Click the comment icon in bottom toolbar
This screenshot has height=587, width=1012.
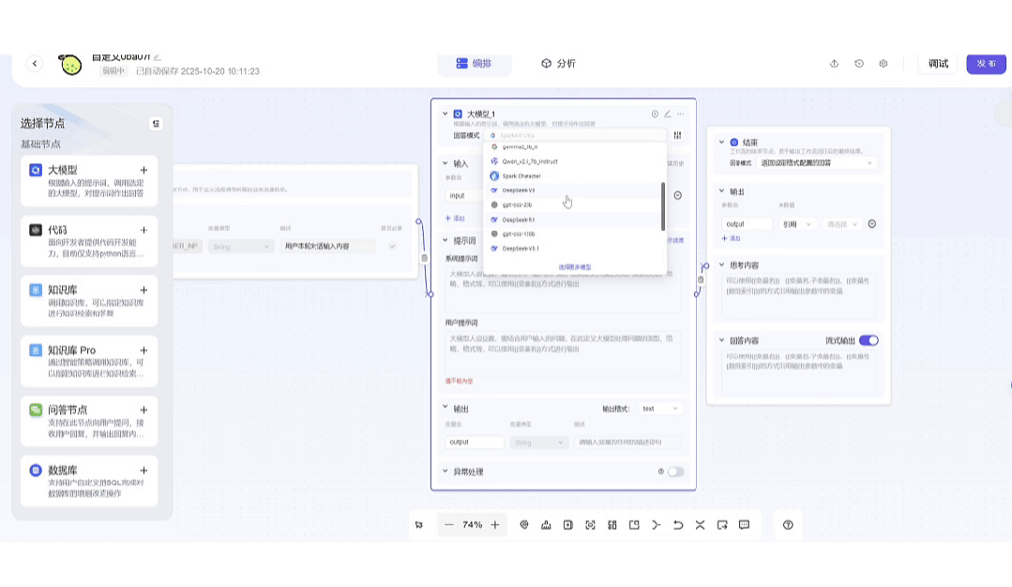tap(745, 525)
